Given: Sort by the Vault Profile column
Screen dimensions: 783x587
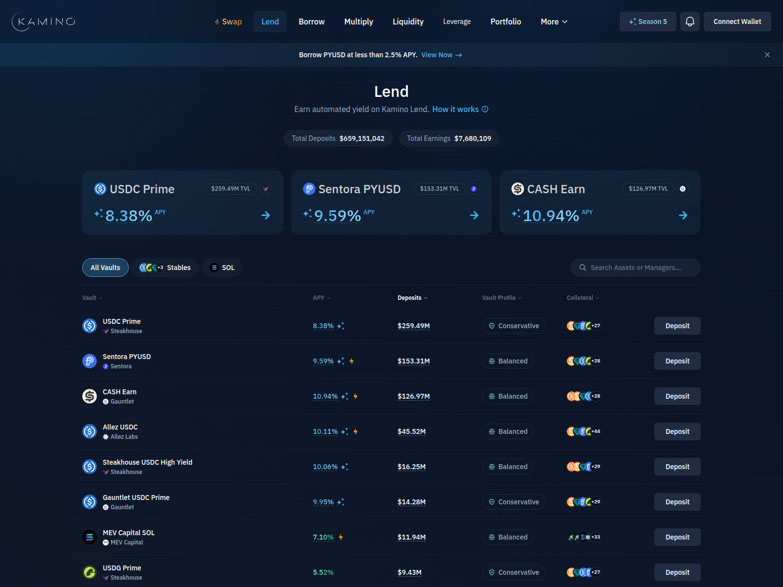Looking at the screenshot, I should 502,298.
